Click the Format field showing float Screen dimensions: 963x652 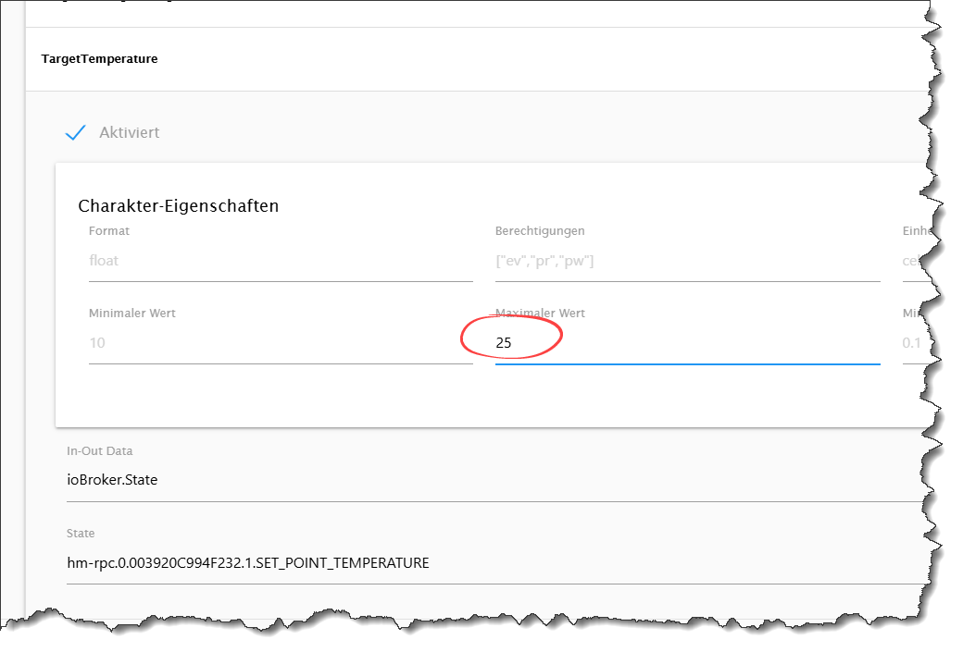click(x=280, y=261)
